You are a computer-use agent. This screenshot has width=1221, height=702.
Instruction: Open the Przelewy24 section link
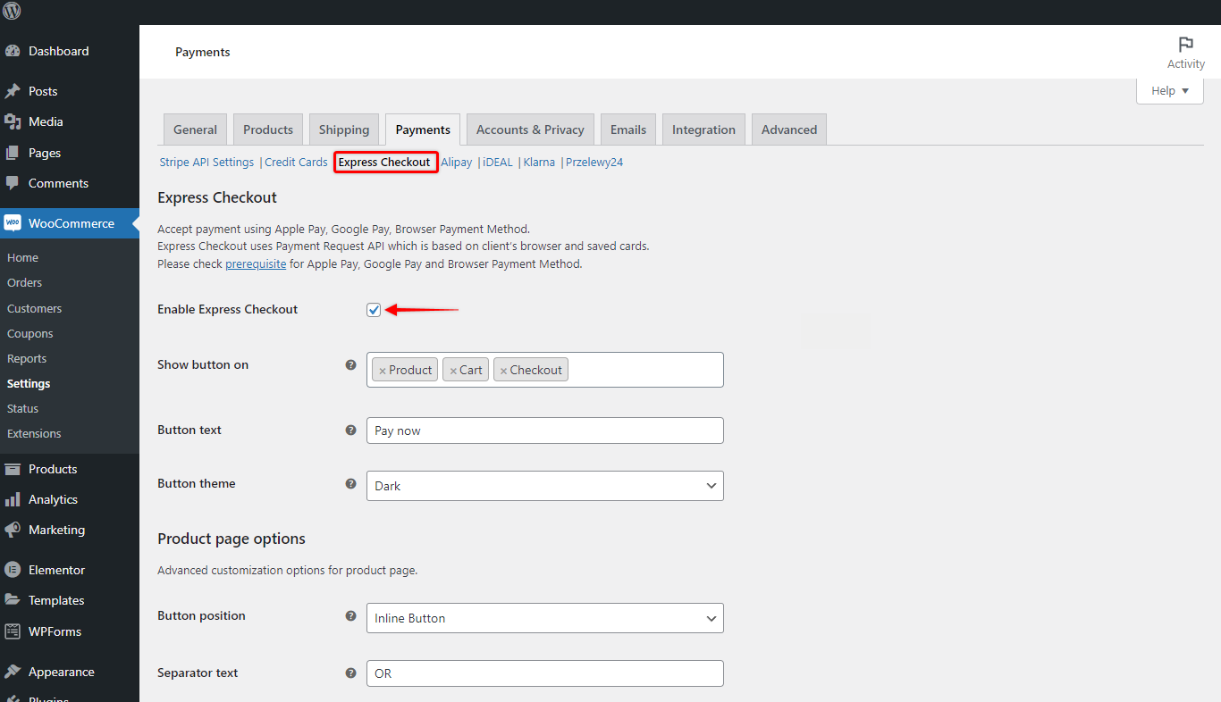(594, 163)
